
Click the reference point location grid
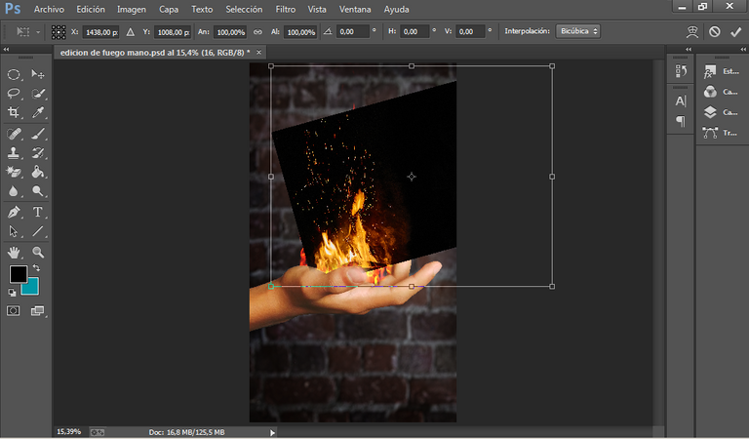click(59, 32)
